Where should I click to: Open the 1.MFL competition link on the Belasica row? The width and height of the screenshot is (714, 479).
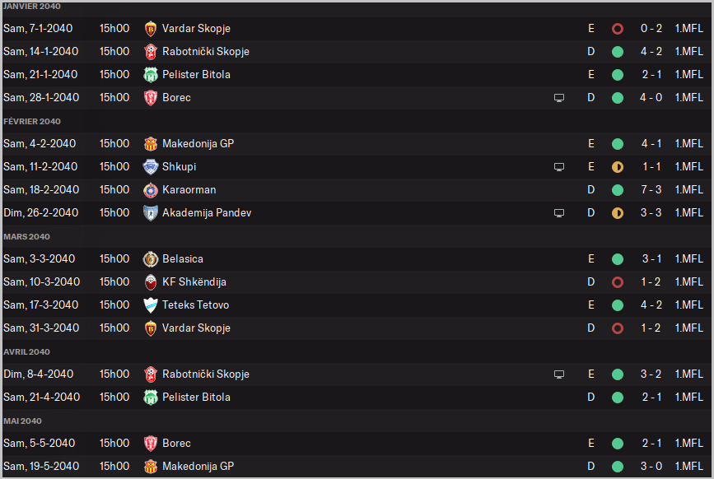point(688,258)
